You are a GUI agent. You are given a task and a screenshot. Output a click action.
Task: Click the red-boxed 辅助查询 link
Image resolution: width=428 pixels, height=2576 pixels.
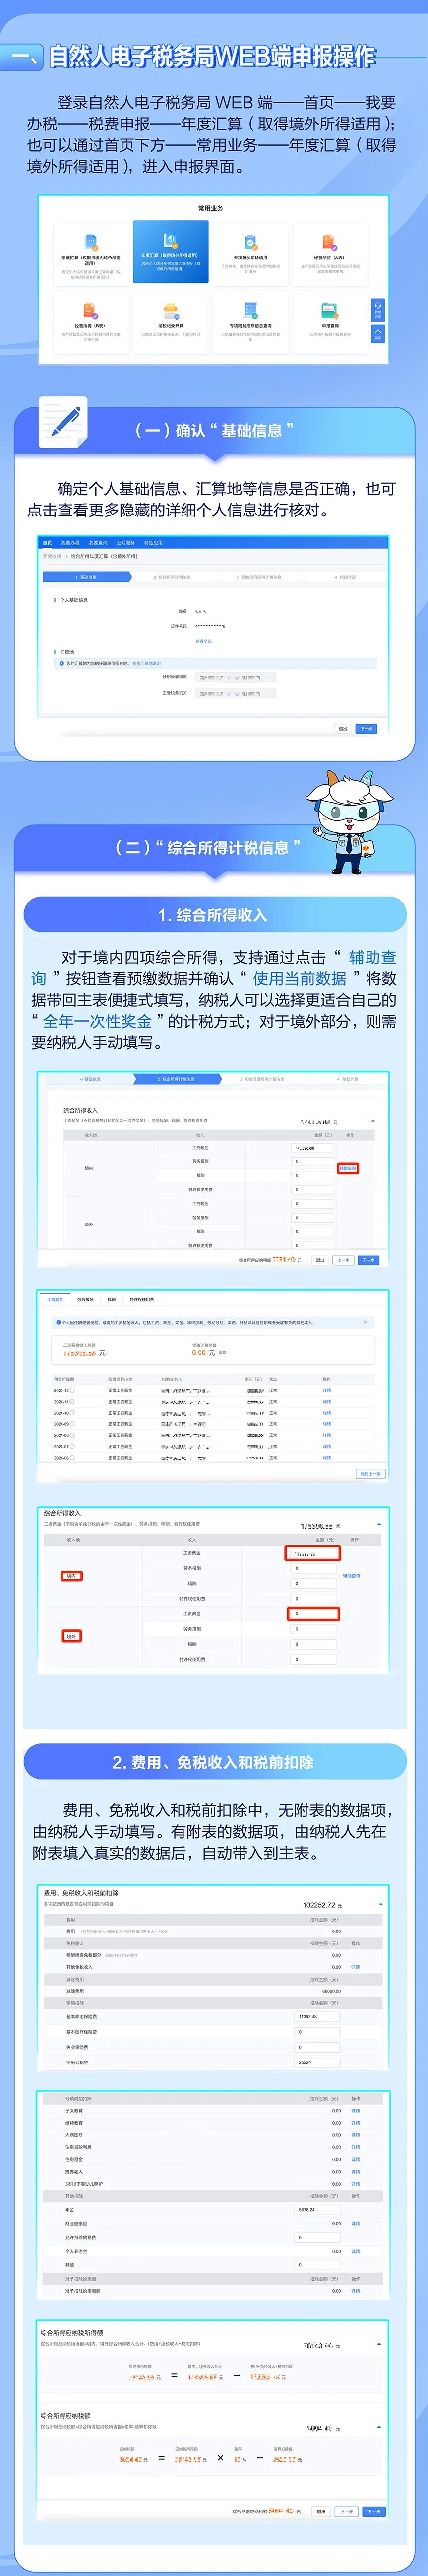click(347, 1168)
